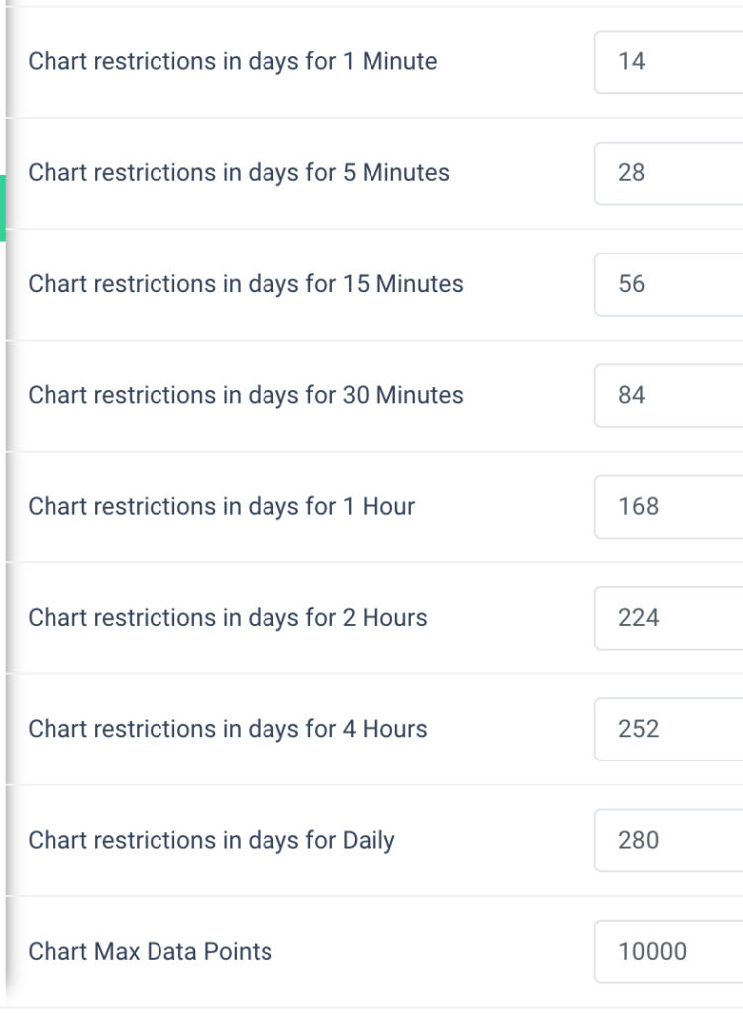Click the 1 Minute chart restriction field

pos(669,62)
